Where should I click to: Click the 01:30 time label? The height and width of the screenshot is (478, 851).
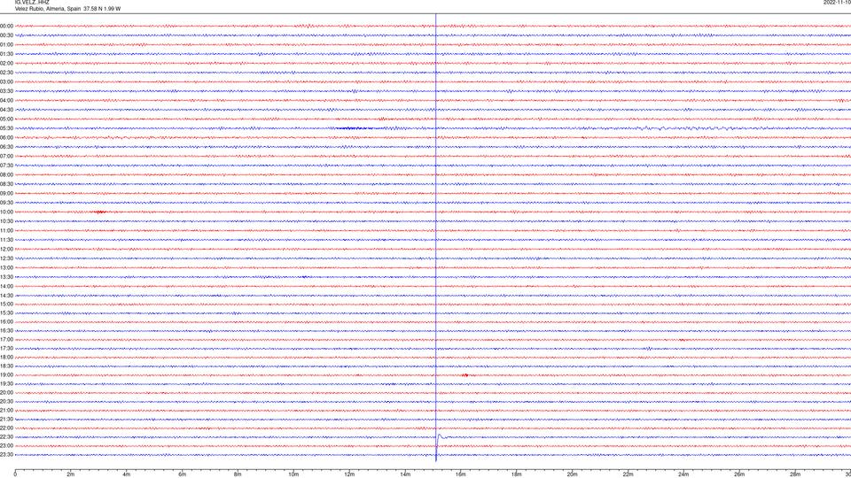tap(6, 54)
